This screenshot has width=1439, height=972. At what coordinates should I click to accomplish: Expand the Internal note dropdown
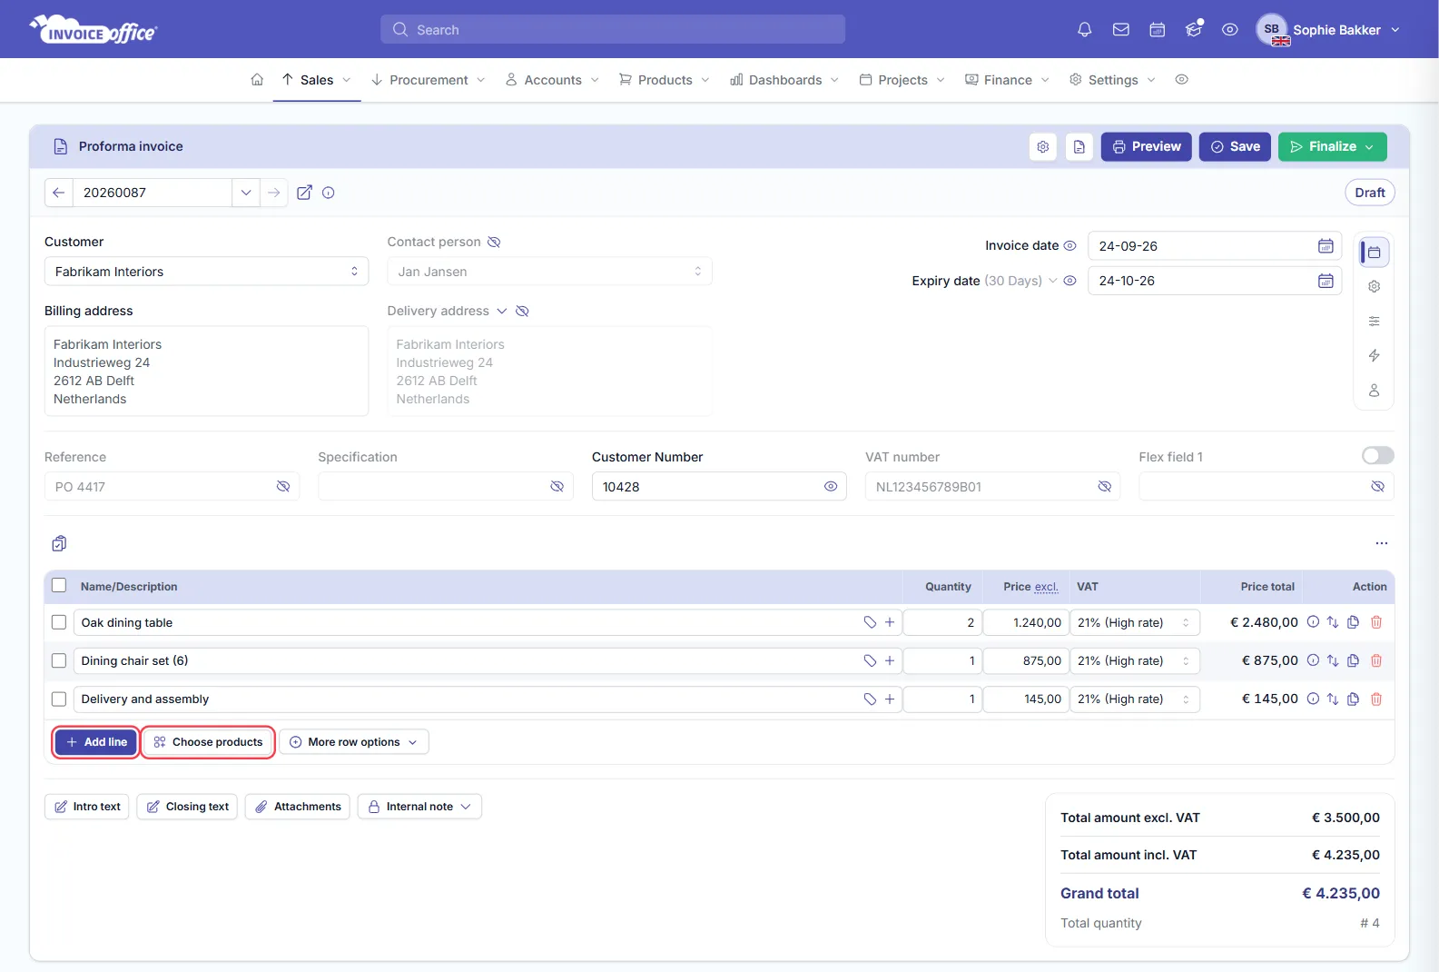point(419,807)
